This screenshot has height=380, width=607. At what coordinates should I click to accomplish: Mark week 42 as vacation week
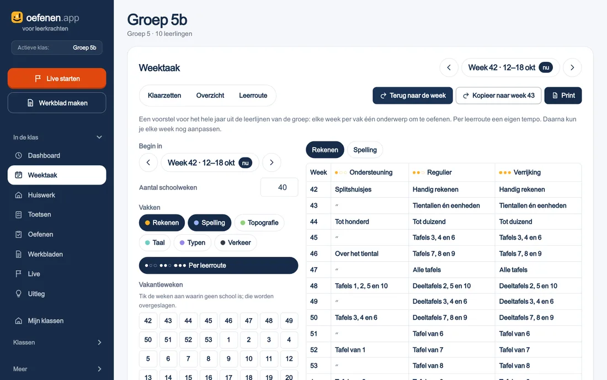pos(148,321)
